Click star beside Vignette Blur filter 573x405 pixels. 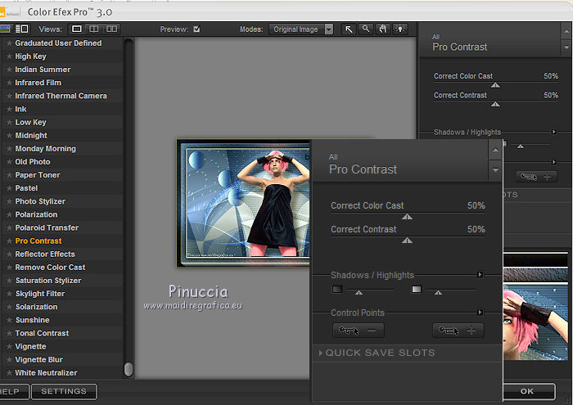(x=9, y=359)
